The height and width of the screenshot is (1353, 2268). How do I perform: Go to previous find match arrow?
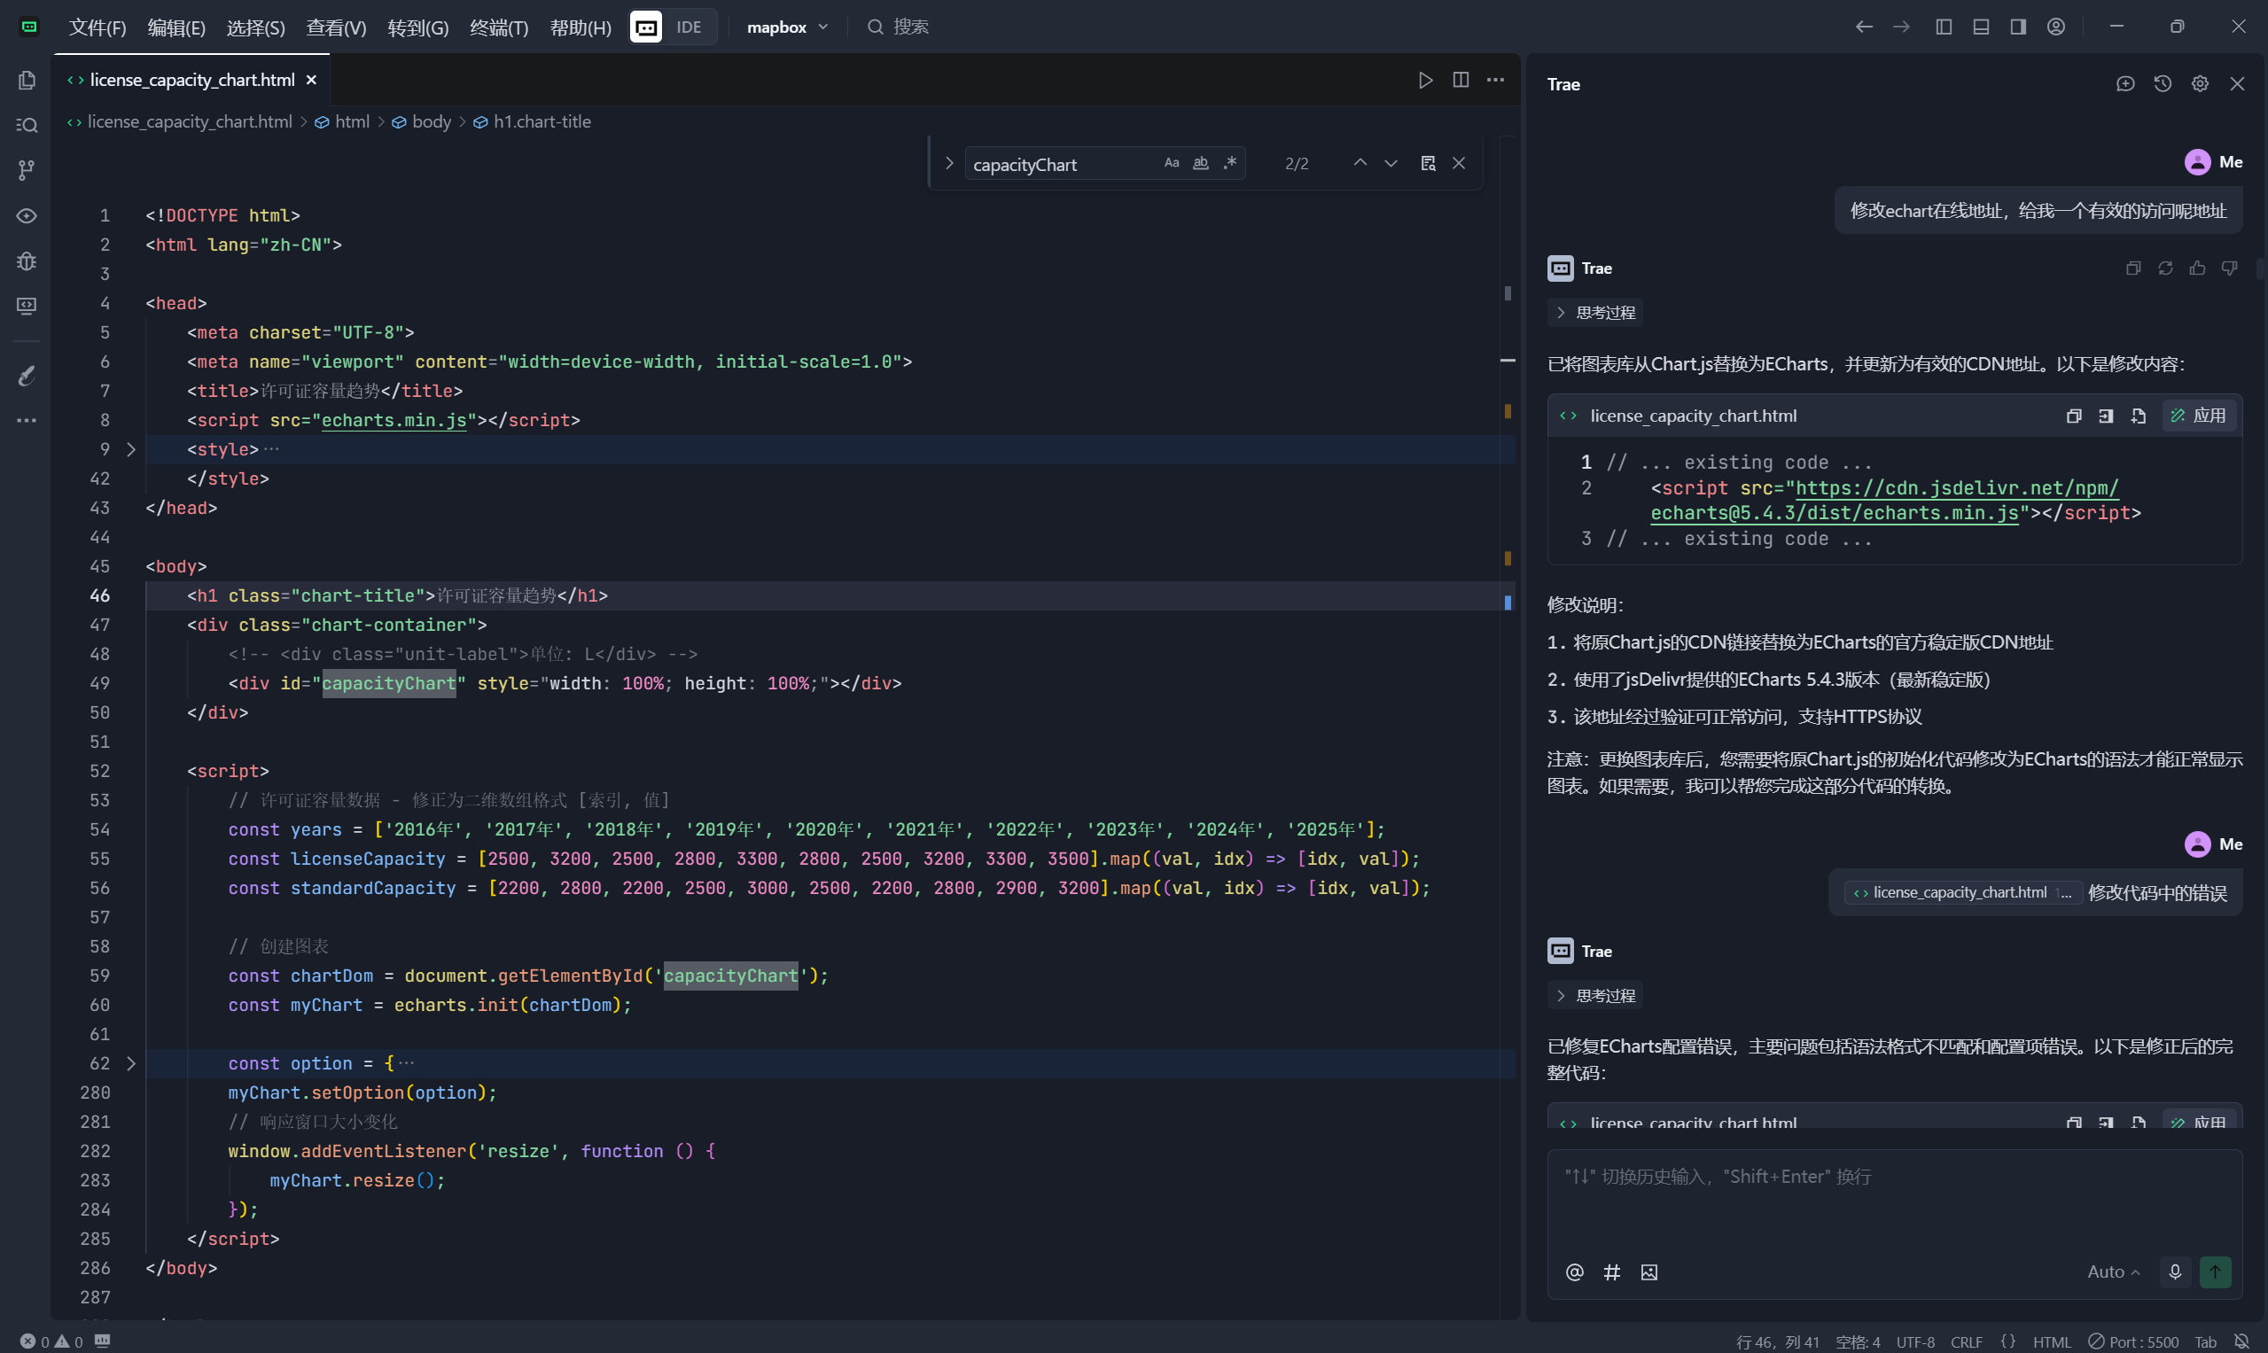click(x=1359, y=163)
